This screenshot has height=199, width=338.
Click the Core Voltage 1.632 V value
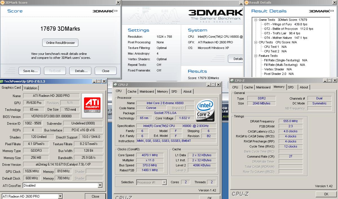(185, 118)
